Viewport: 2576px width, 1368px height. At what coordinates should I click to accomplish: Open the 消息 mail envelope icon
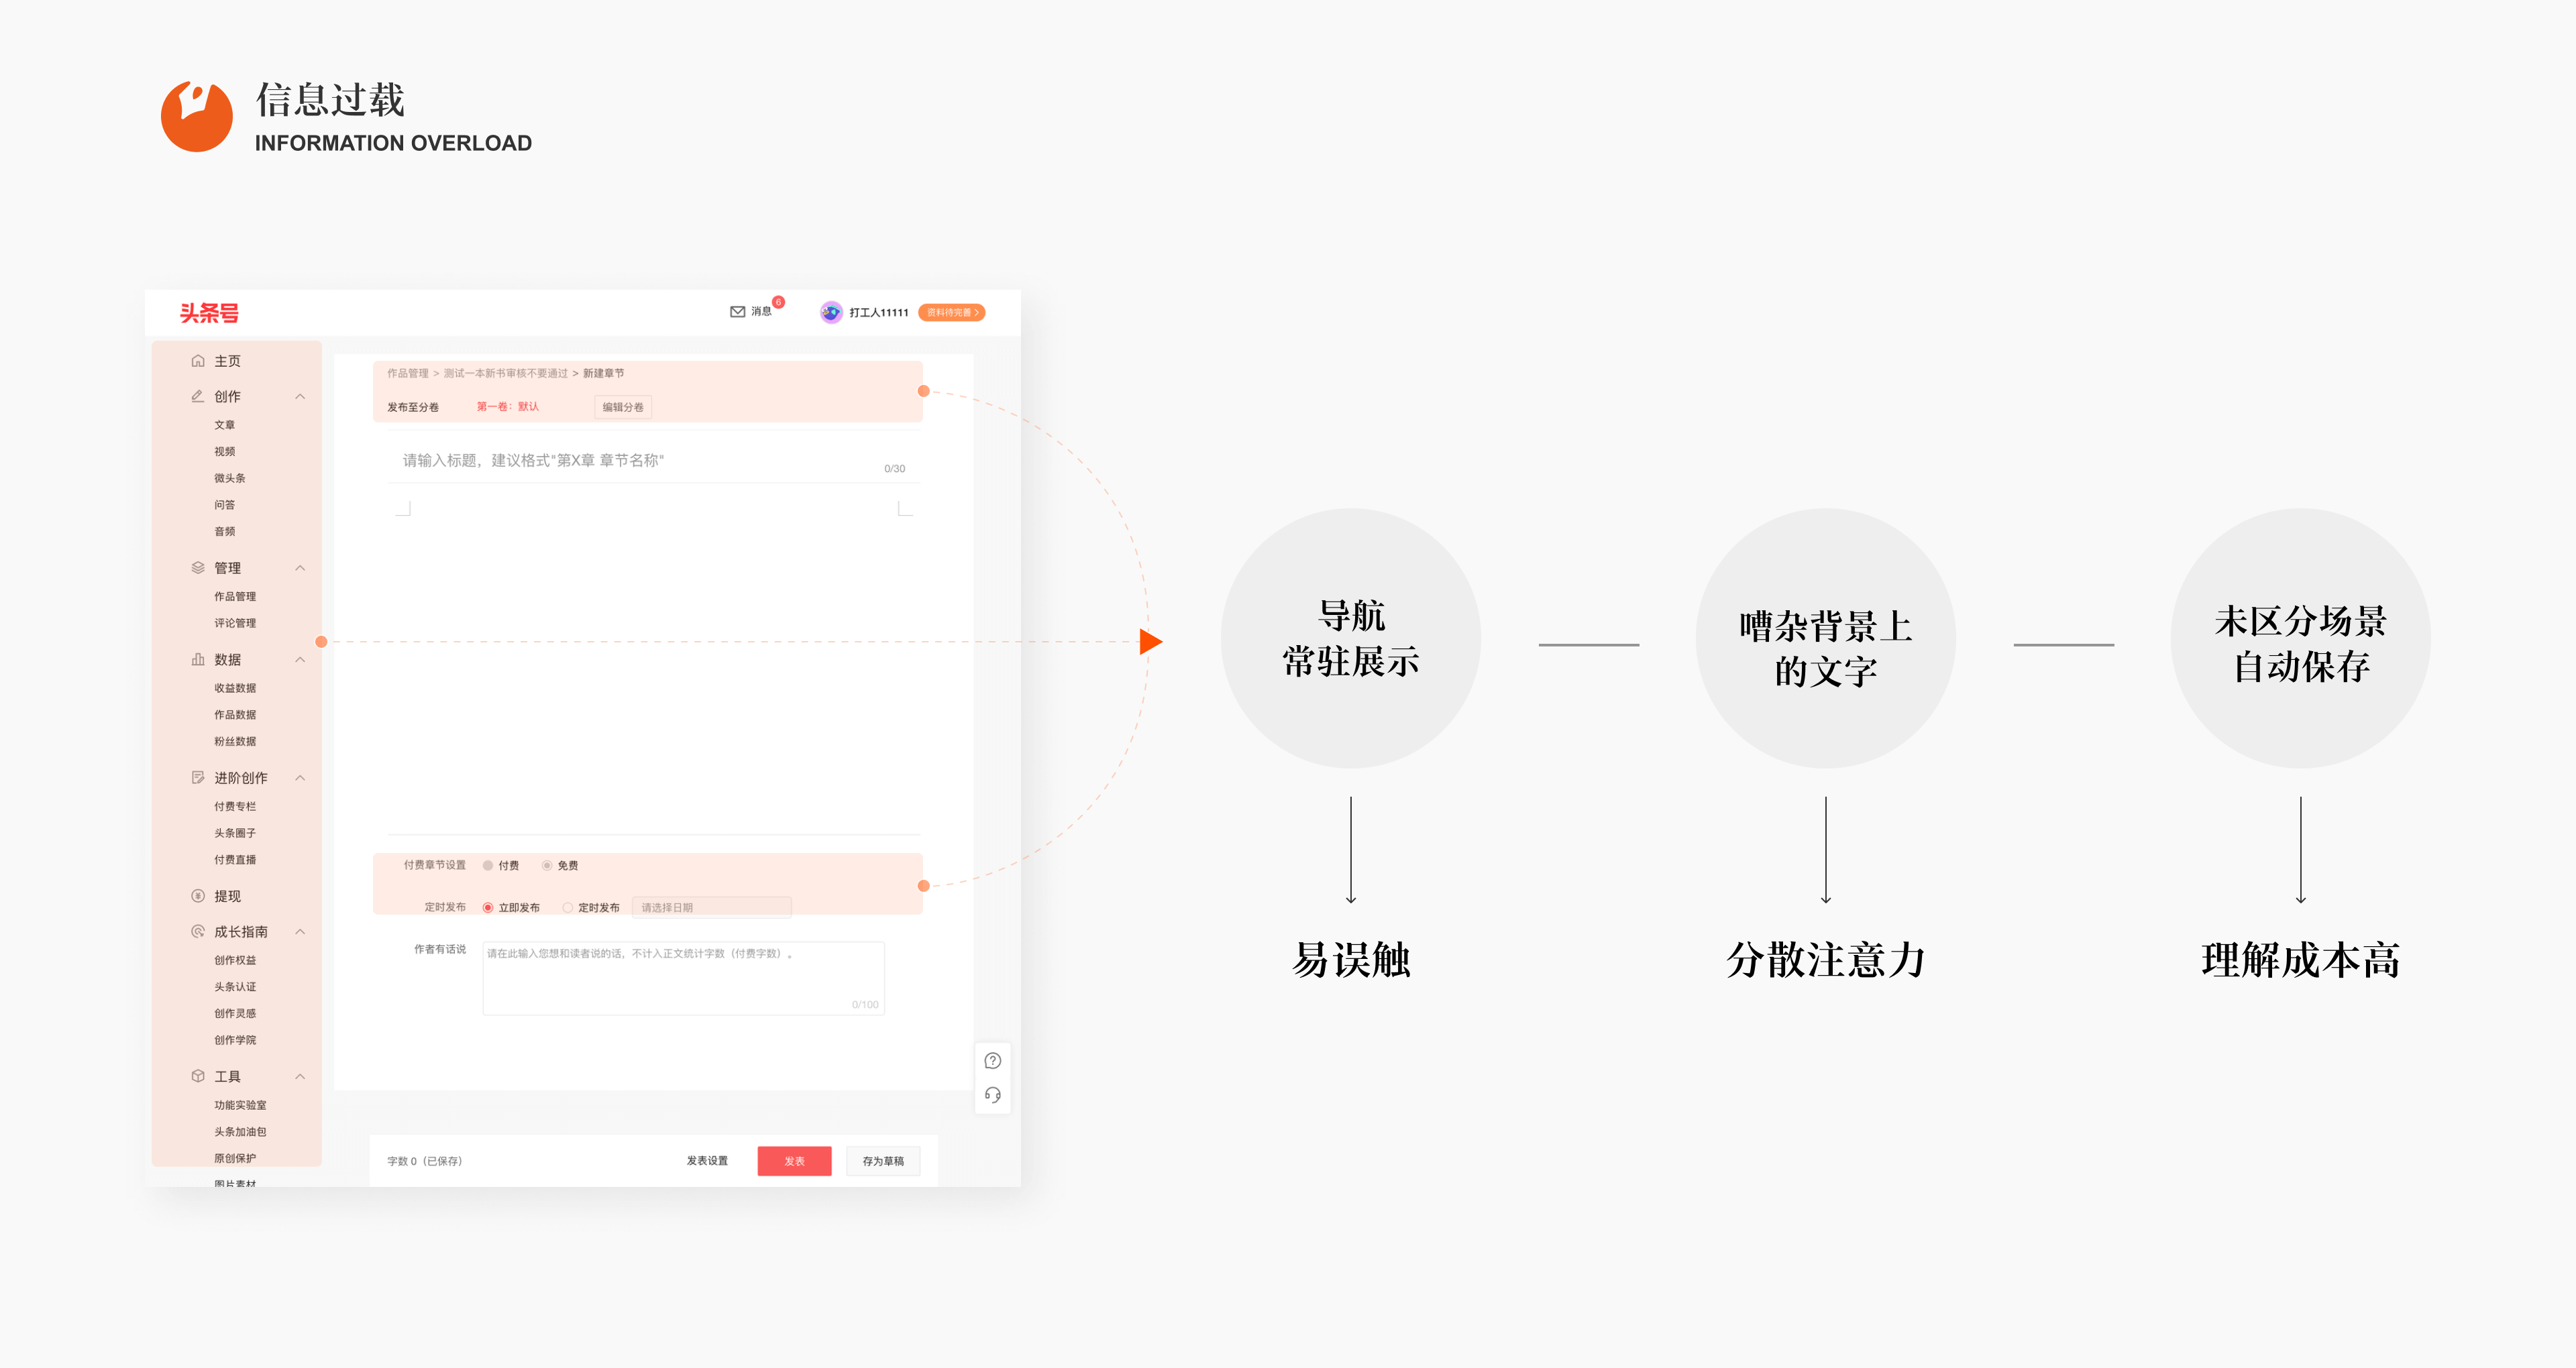click(x=737, y=312)
